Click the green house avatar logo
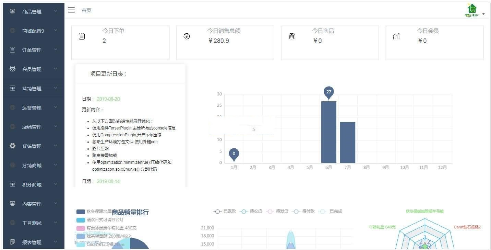 (472, 10)
